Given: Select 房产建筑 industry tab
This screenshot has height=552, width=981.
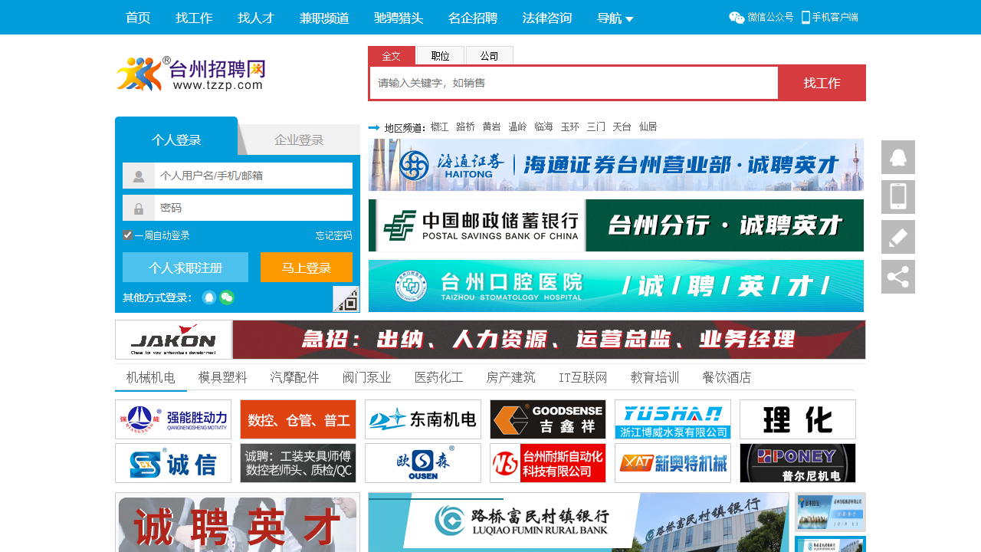Looking at the screenshot, I should 511,377.
